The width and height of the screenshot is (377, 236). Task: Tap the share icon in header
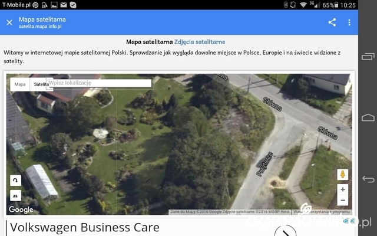[332, 22]
